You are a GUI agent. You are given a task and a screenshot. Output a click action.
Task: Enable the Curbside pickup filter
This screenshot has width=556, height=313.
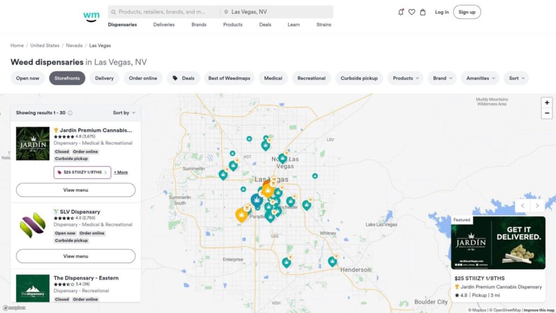[359, 78]
